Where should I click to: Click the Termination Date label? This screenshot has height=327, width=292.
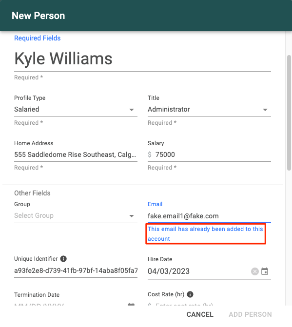[x=37, y=295]
